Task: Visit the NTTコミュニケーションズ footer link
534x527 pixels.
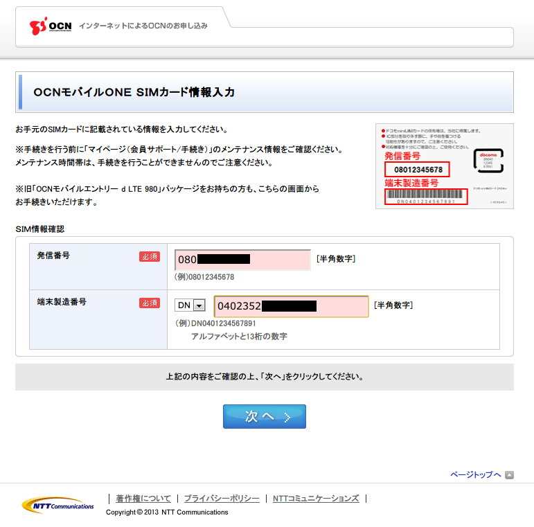Action: coord(316,499)
